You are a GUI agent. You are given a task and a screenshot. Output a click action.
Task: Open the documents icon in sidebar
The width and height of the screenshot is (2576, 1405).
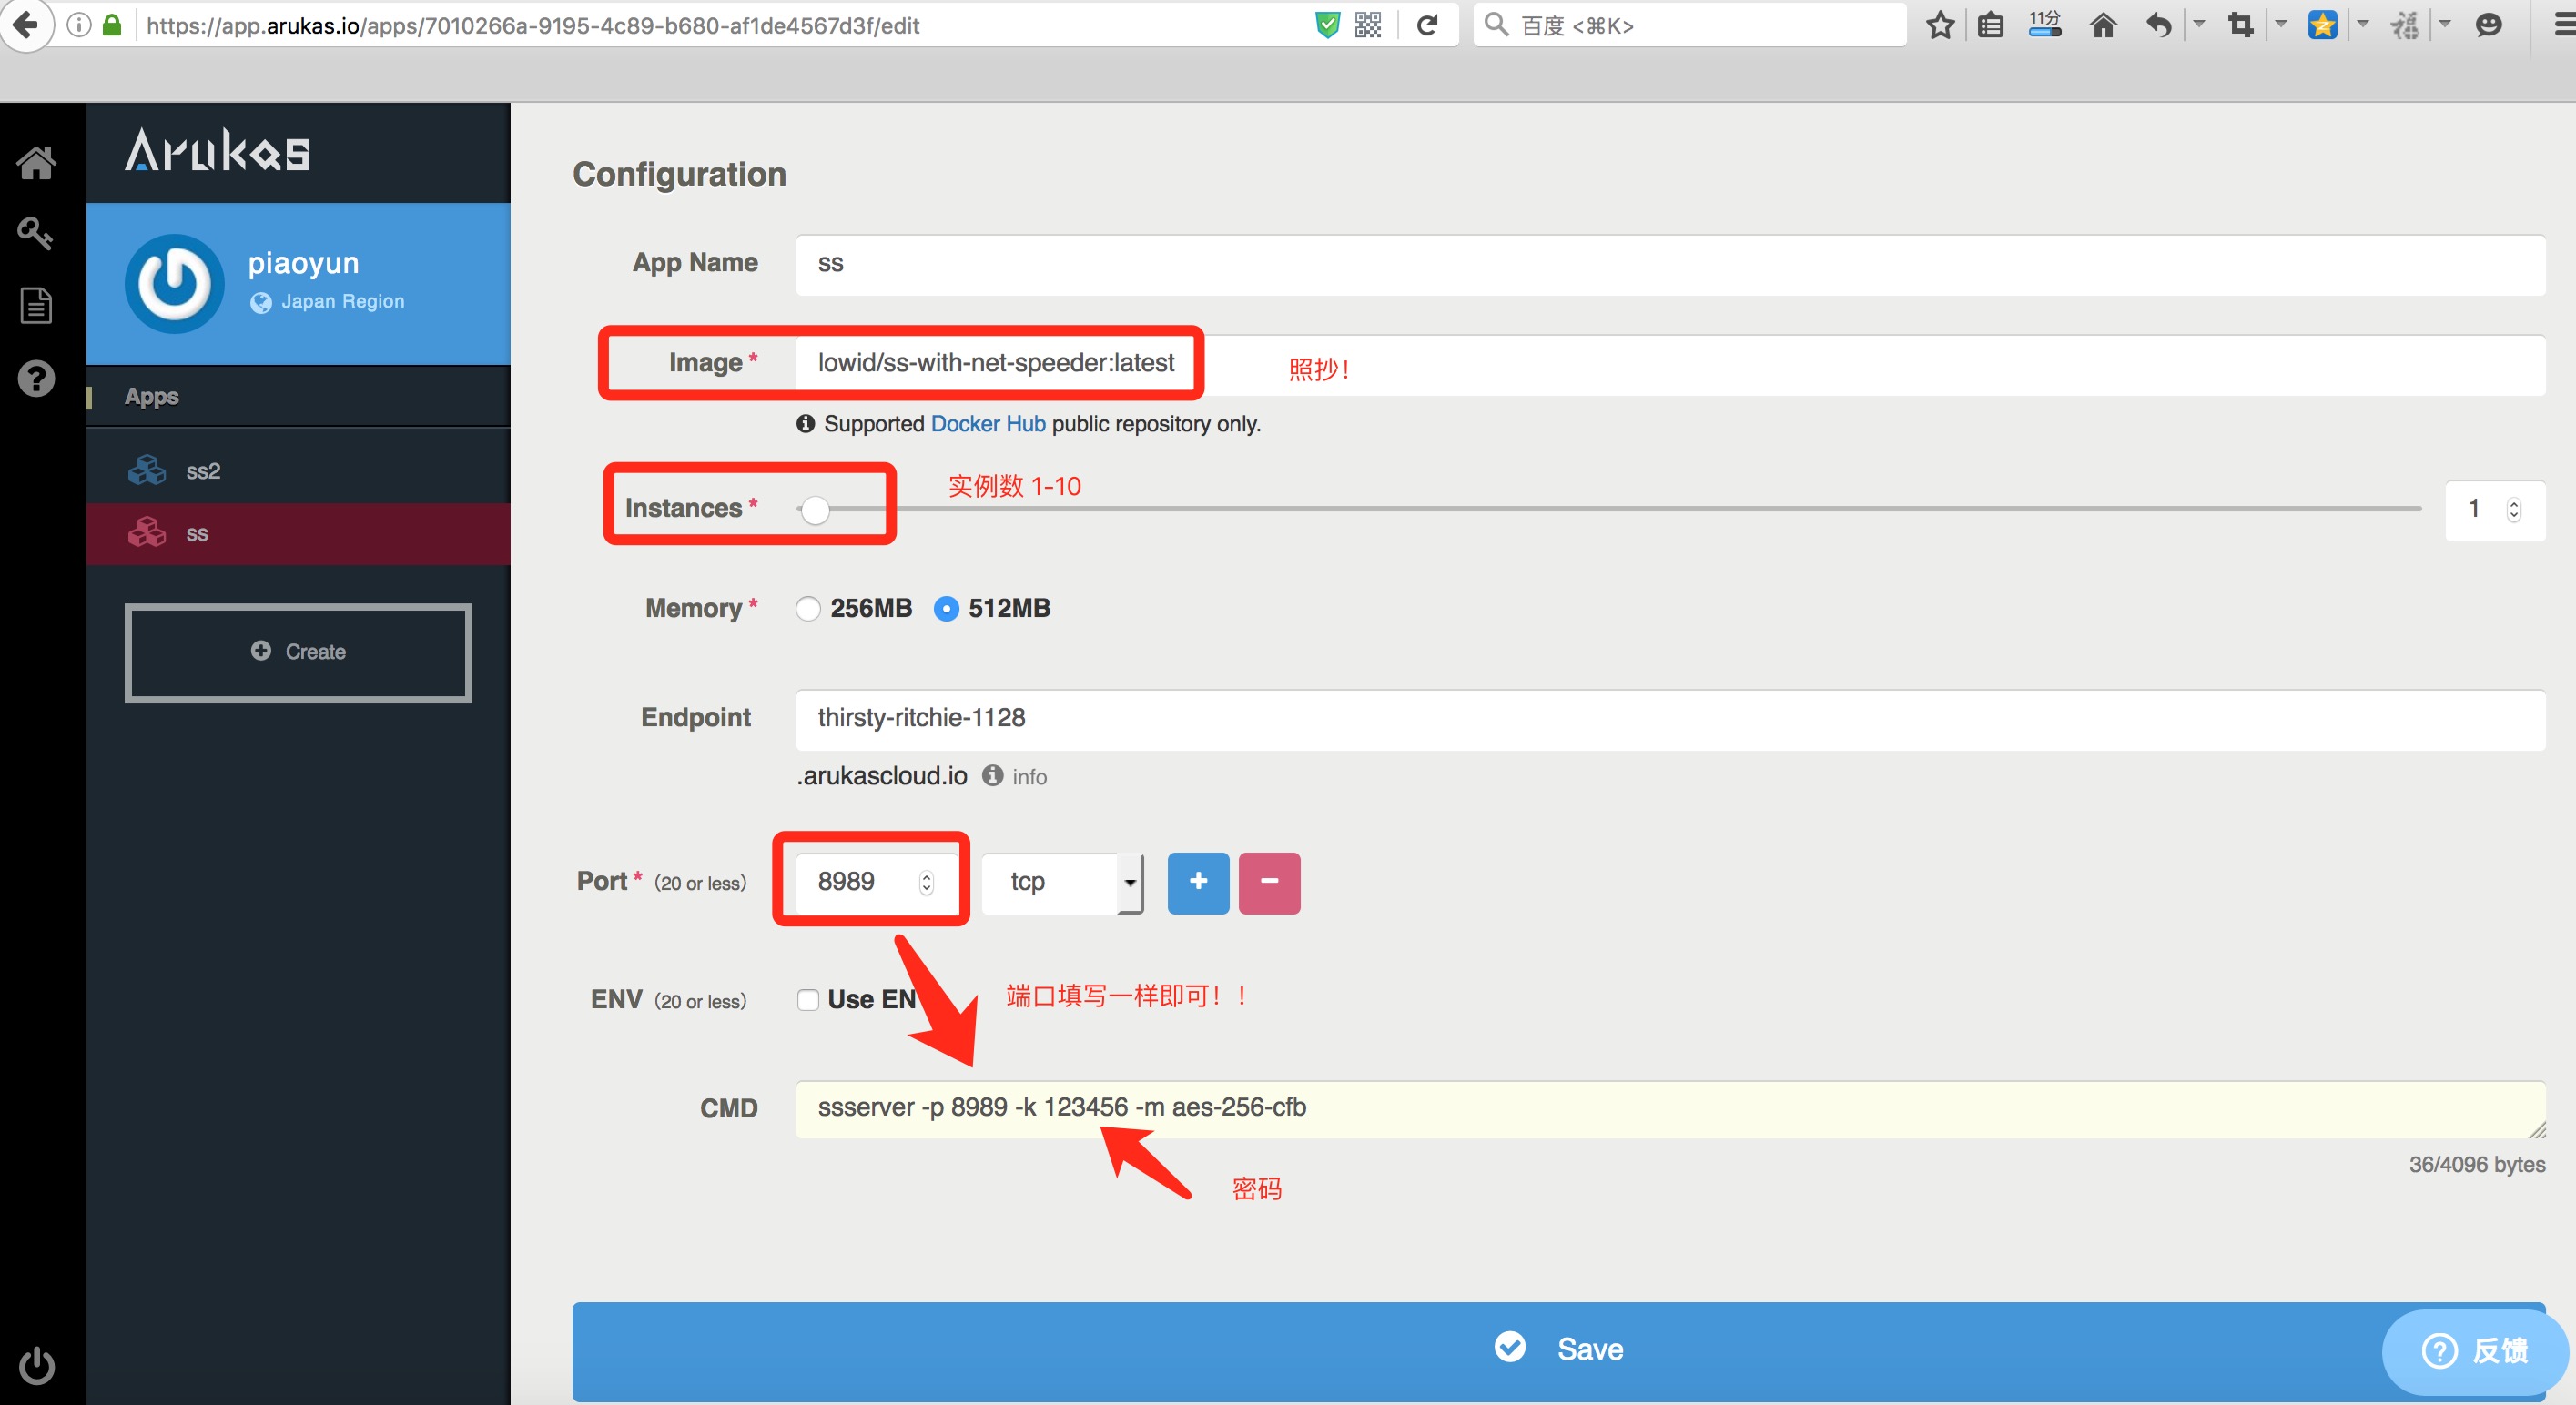click(x=36, y=305)
